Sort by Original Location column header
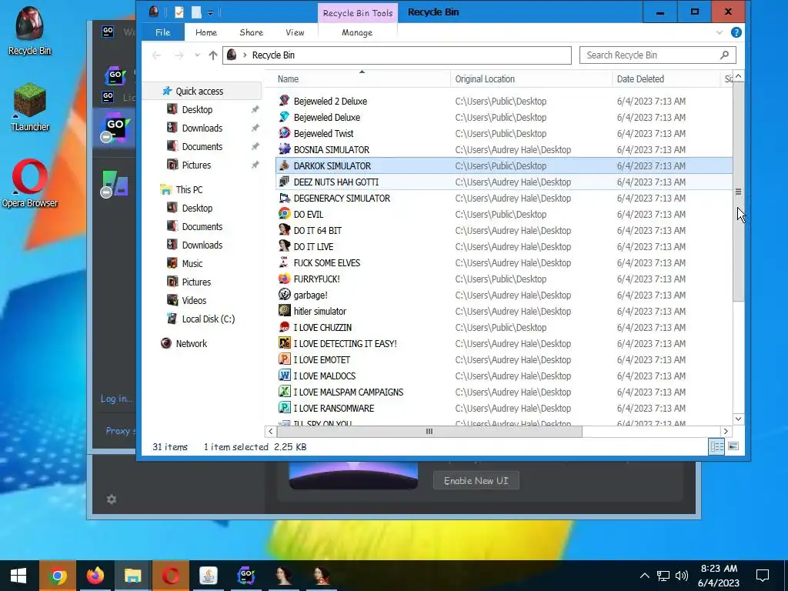The height and width of the screenshot is (591, 788). pos(531,79)
